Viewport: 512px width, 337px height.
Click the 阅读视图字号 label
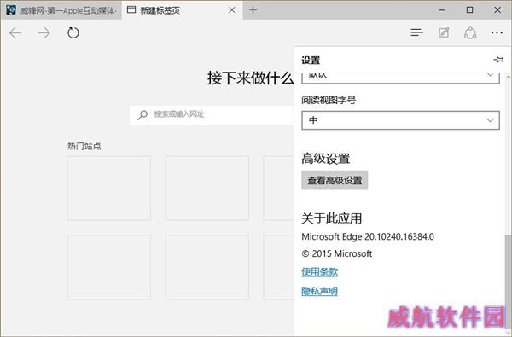(x=329, y=100)
